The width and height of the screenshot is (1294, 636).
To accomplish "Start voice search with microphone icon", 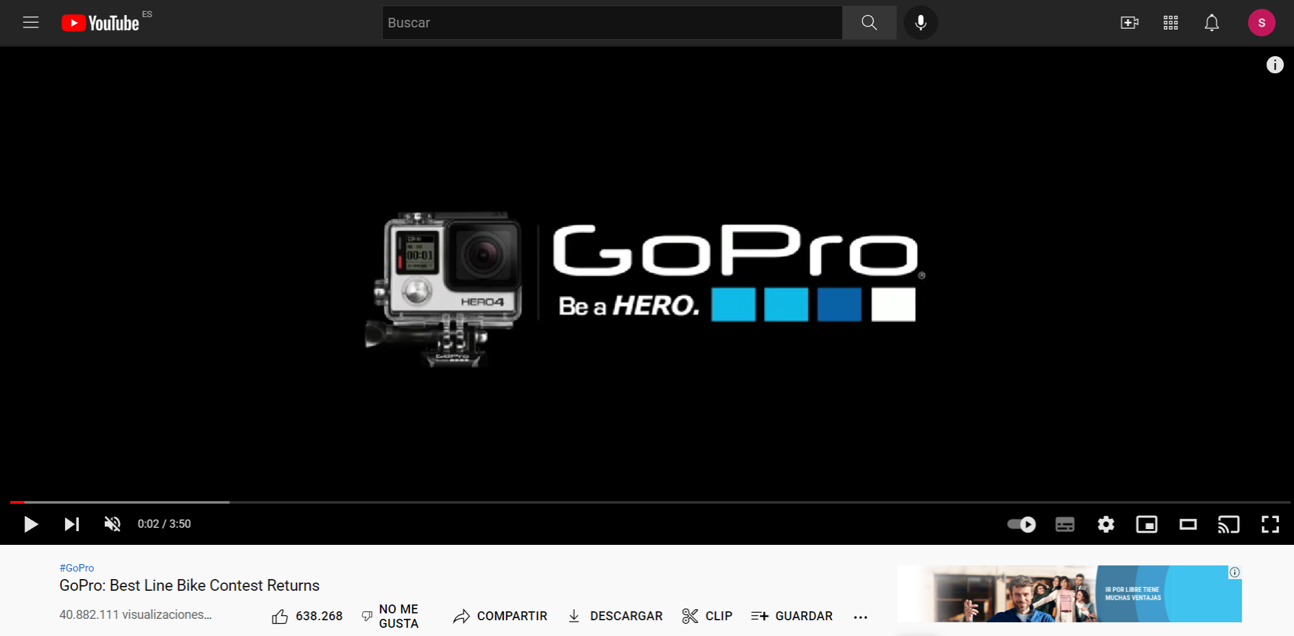I will [920, 23].
